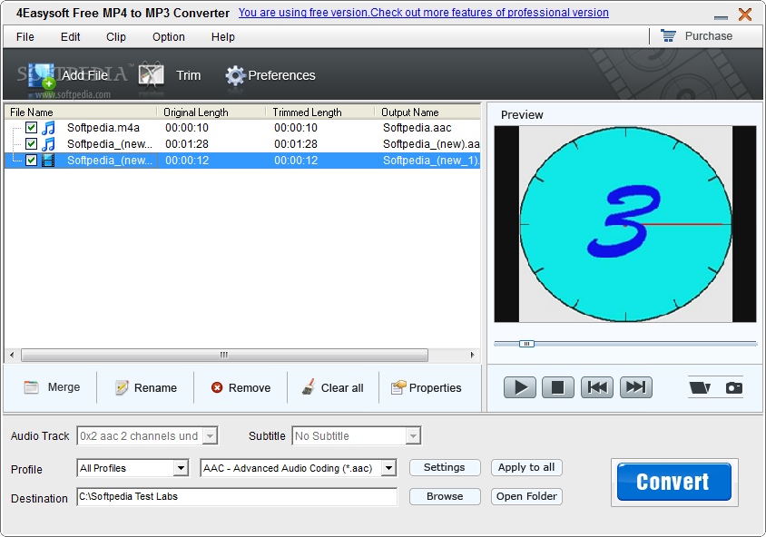Click the Rename pencil icon
This screenshot has width=766, height=537.
(122, 387)
